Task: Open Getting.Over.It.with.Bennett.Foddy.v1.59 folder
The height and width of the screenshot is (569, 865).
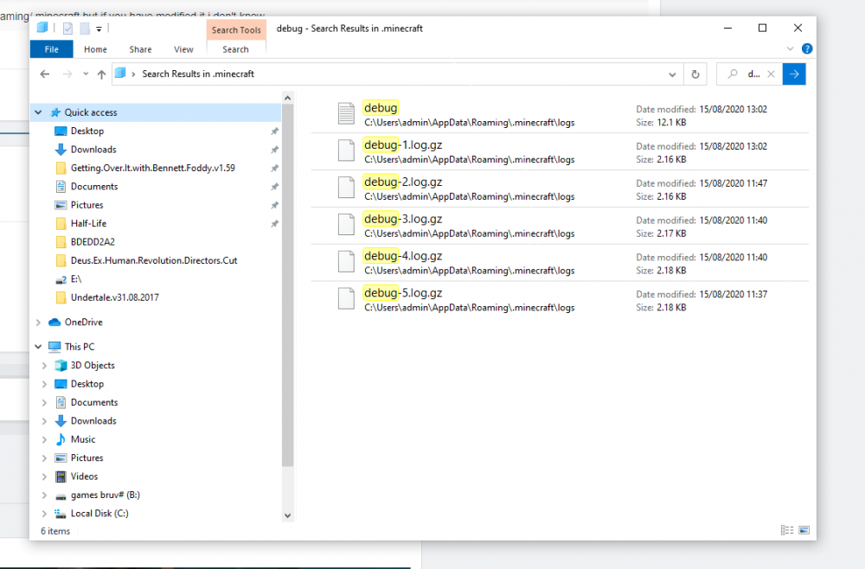Action: point(152,168)
